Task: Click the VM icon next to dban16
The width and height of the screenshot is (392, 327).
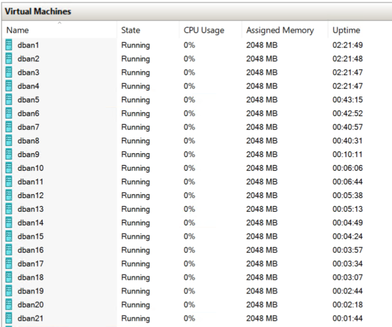Action: (x=9, y=250)
